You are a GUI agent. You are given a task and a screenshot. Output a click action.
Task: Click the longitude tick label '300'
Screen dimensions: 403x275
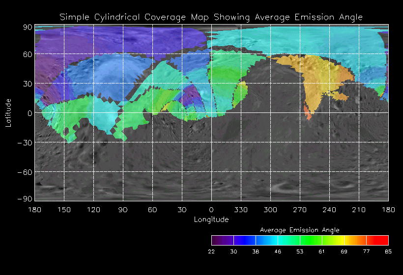pyautogui.click(x=270, y=210)
